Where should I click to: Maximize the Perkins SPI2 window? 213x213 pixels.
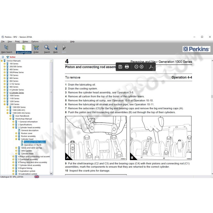202,37
